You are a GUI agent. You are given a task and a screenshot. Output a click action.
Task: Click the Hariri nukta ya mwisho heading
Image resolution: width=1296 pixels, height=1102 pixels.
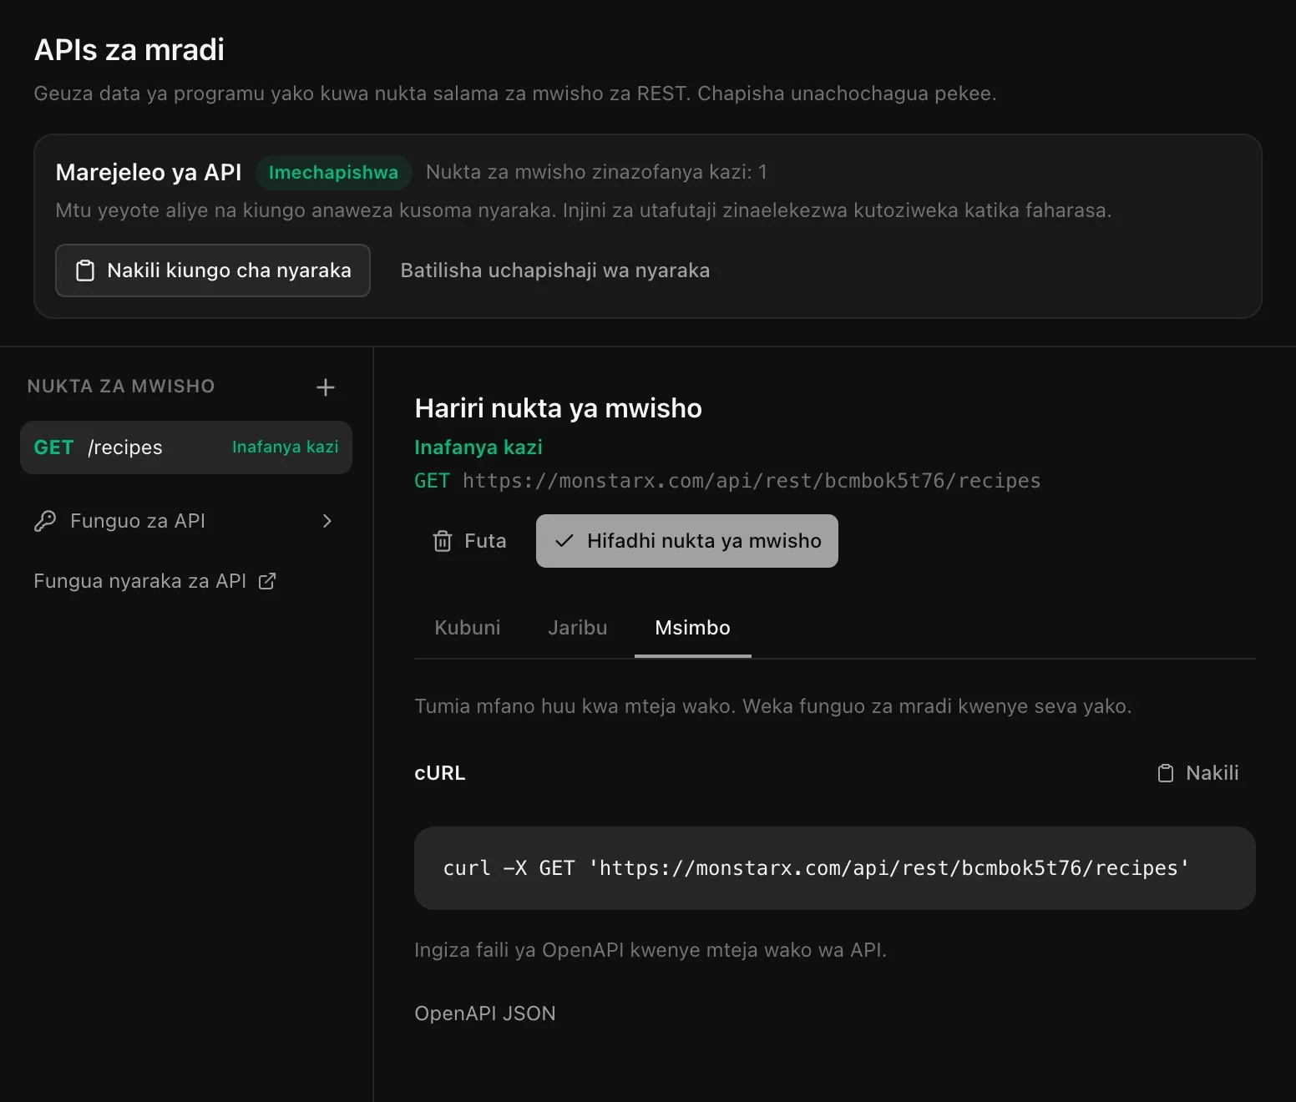point(559,408)
